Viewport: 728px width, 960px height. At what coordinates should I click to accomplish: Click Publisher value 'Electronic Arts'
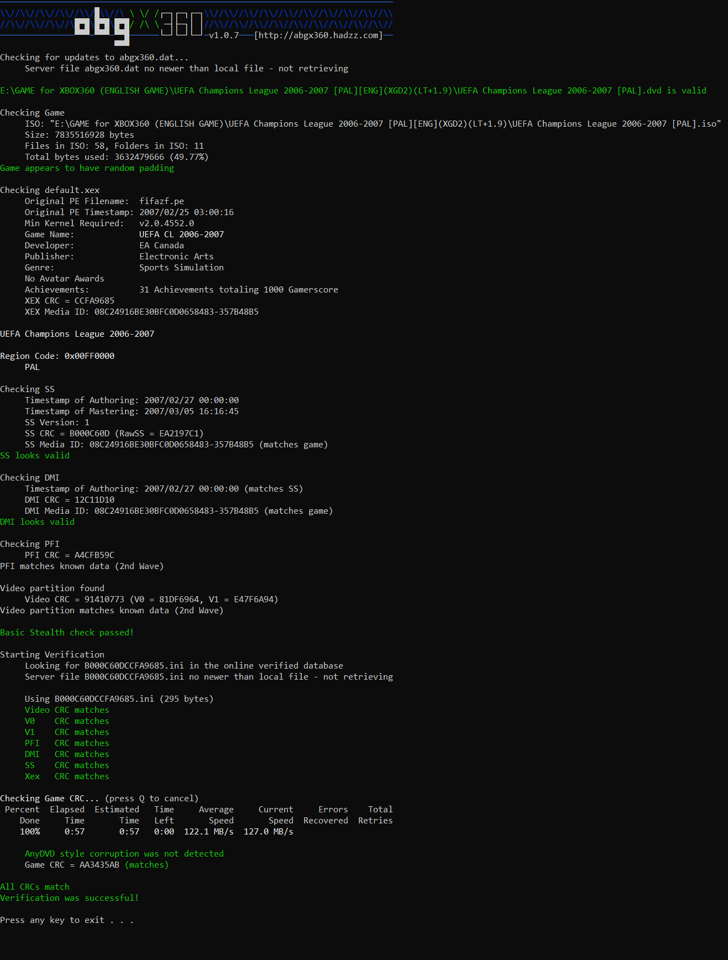[x=176, y=257]
